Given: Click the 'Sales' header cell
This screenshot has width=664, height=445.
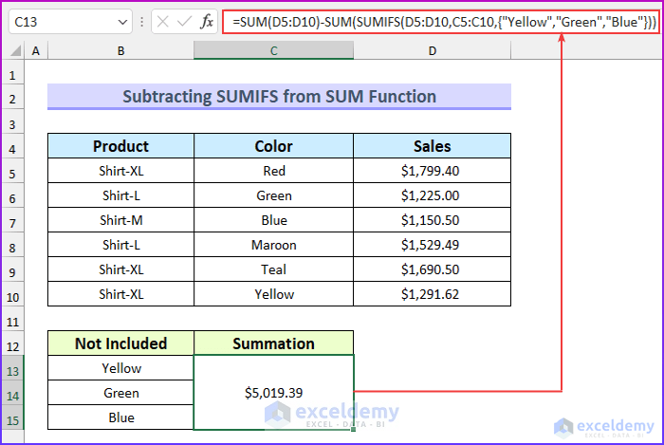Looking at the screenshot, I should [x=432, y=146].
